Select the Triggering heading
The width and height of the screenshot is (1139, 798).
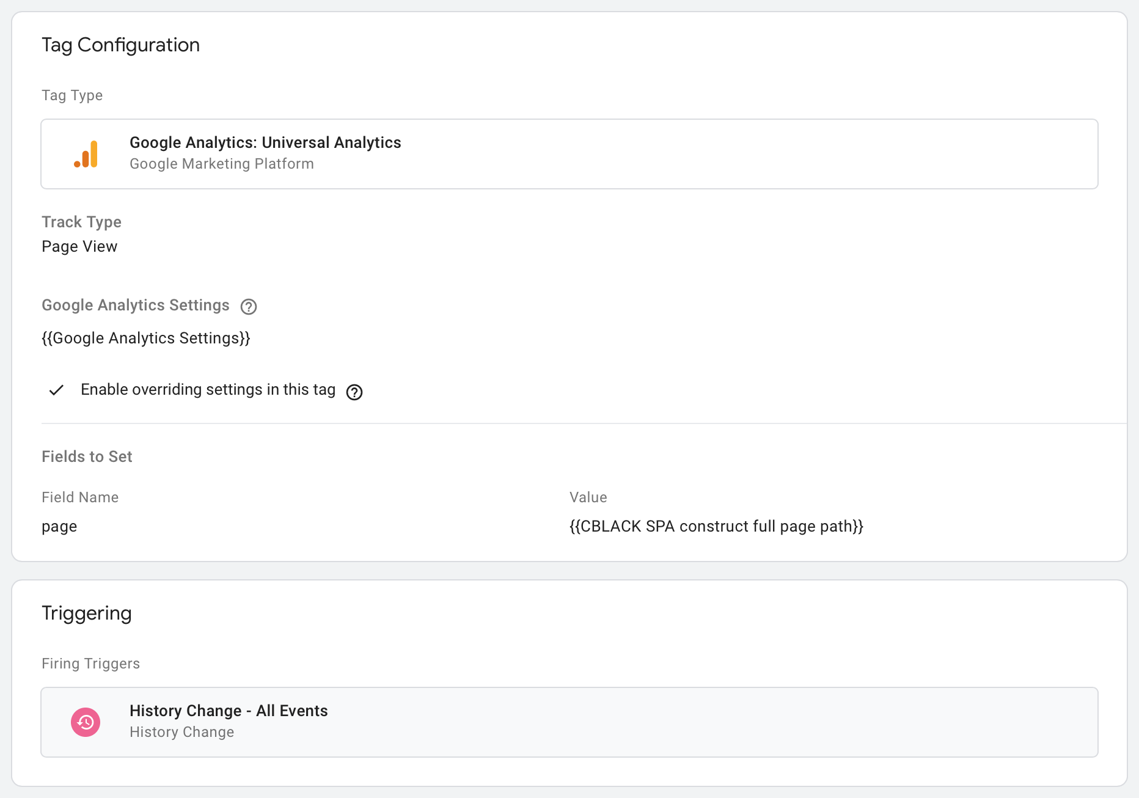point(87,613)
